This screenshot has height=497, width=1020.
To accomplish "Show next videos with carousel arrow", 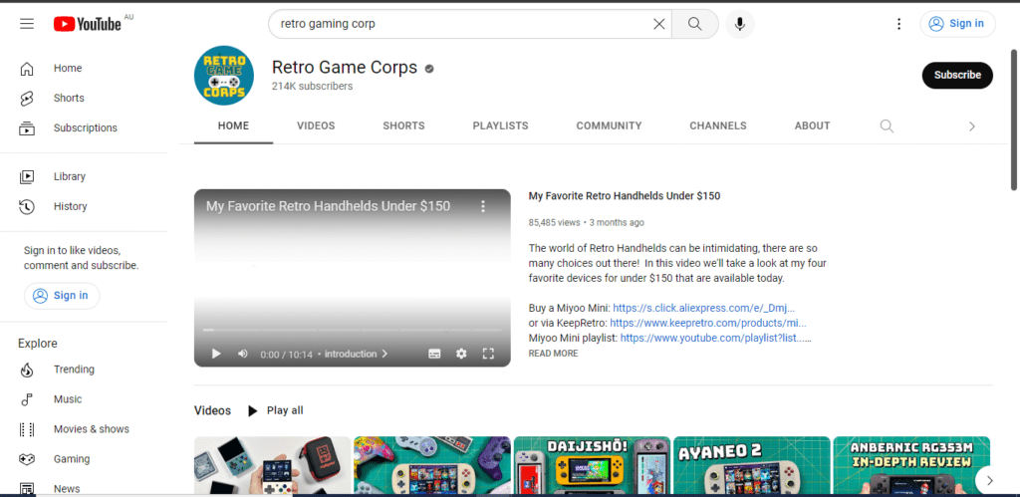I will pyautogui.click(x=989, y=481).
